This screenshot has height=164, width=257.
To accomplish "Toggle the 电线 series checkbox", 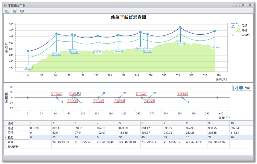I will [x=233, y=25].
